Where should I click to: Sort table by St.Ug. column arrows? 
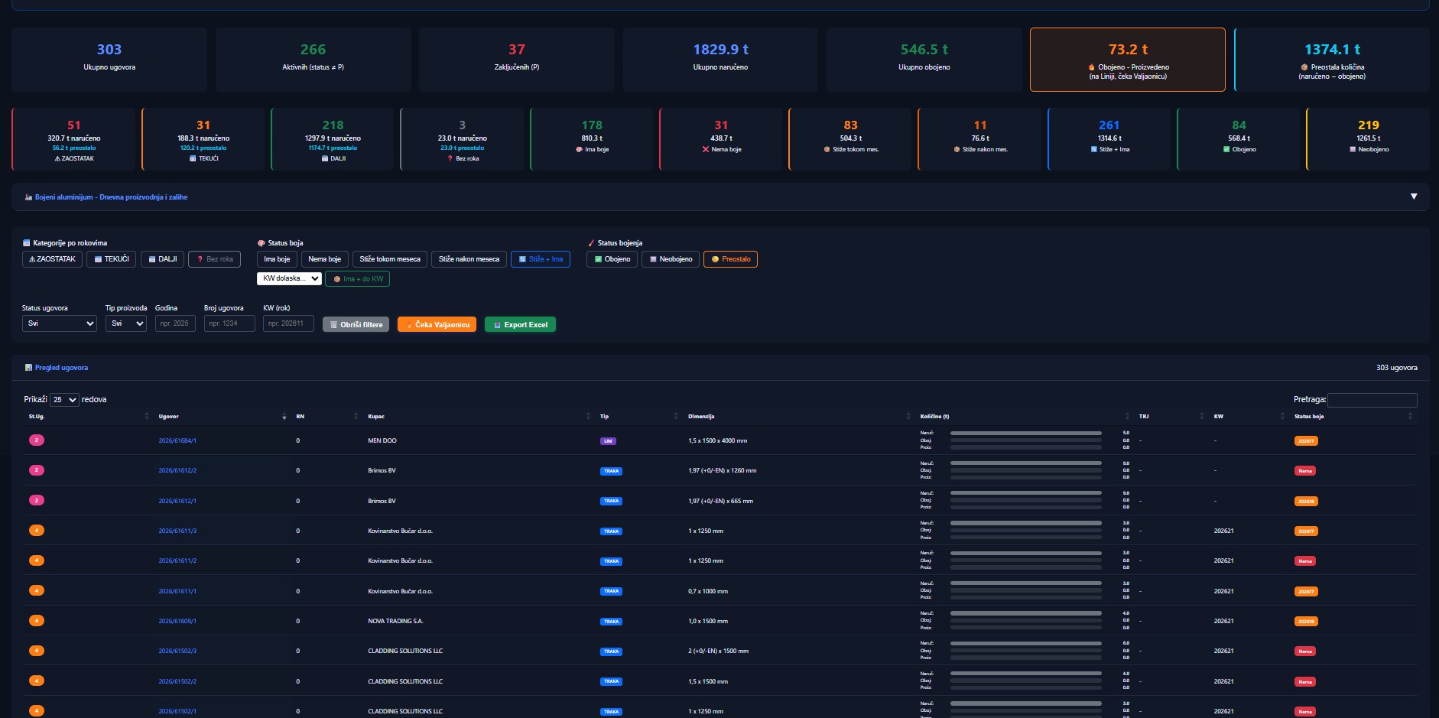point(147,417)
